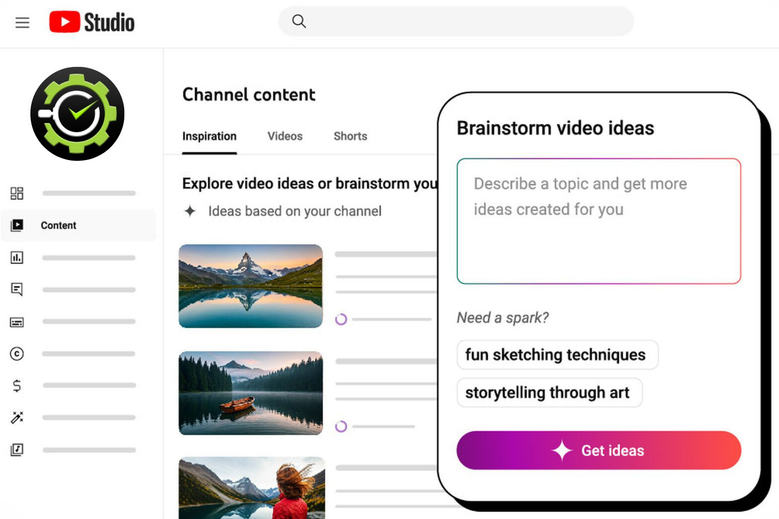This screenshot has width=779, height=519.
Task: Open the Subtitles sidebar icon
Action: 17,322
